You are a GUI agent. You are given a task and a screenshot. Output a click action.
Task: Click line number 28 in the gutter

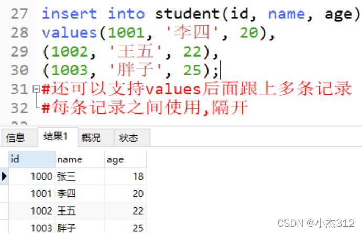click(19, 32)
